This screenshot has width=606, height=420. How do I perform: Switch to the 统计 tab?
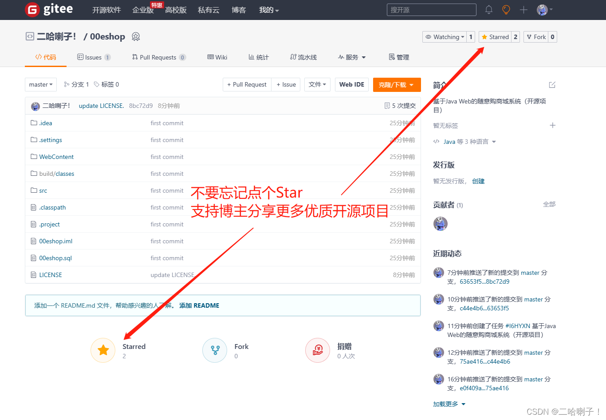(x=259, y=57)
